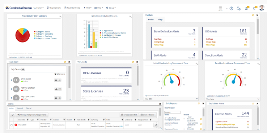
Task: Filter the Section column
Action: tap(64, 120)
